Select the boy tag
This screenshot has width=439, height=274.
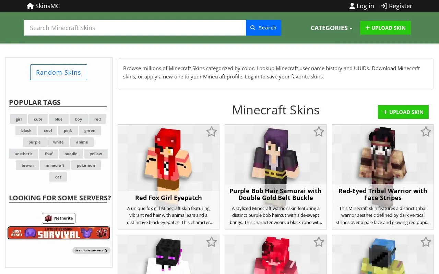pos(79,119)
